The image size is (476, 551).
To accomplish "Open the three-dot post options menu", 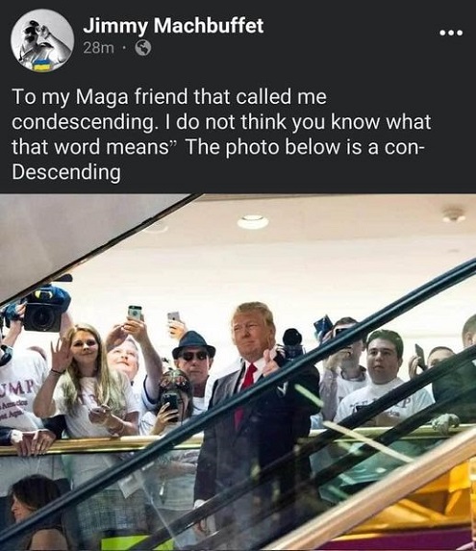I will [x=451, y=33].
